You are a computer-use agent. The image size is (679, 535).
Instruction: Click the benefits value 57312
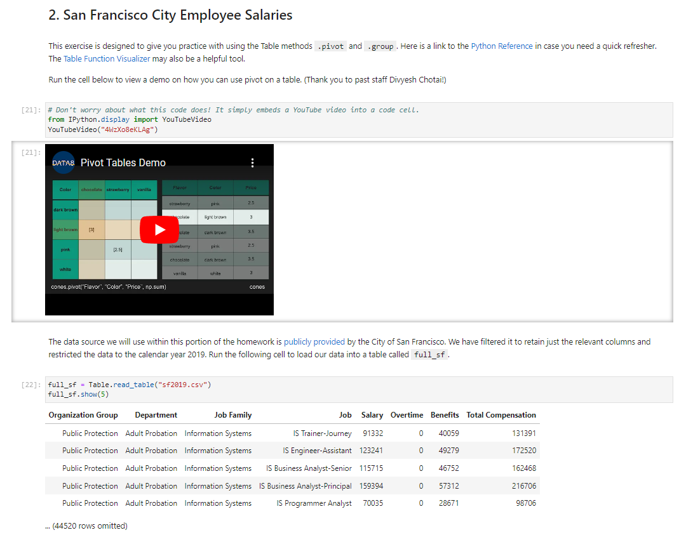(448, 486)
